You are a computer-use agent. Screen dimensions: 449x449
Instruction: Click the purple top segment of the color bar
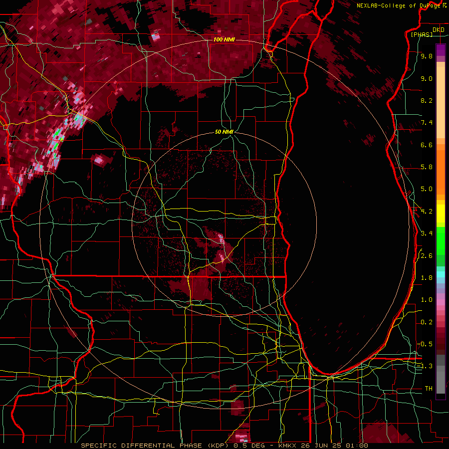click(441, 50)
